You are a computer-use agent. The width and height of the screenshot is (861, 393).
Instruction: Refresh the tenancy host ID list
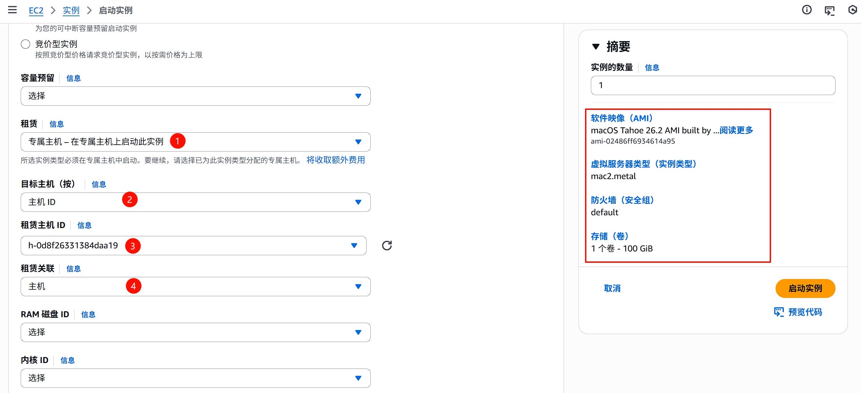tap(387, 245)
